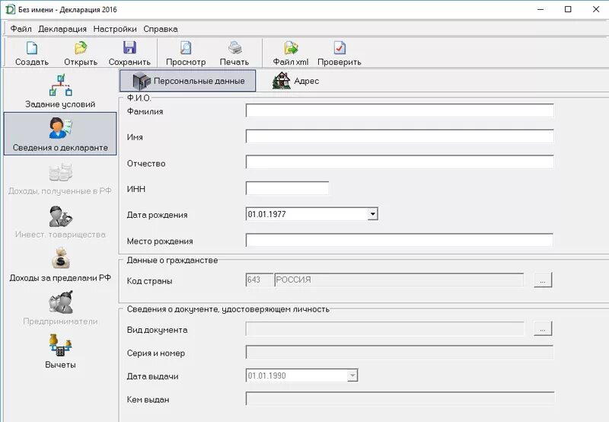Click the Имя input field
Screen dimensions: 609x422
point(400,136)
